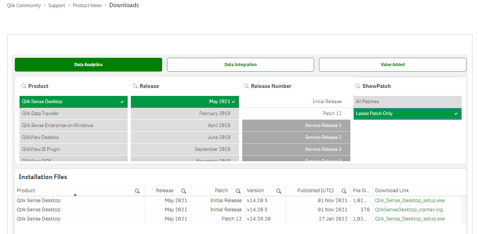Switch to the Value Added tab
This screenshot has width=478, height=234.
[x=392, y=64]
